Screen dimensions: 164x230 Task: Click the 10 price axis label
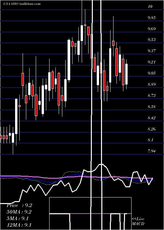point(150,7)
